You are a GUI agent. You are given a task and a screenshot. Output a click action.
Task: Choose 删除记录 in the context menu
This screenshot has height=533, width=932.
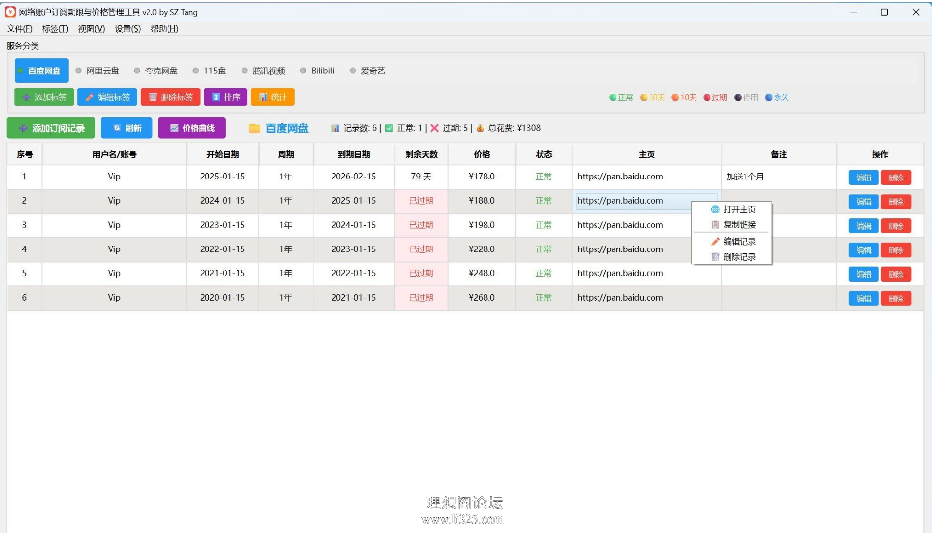(x=732, y=257)
